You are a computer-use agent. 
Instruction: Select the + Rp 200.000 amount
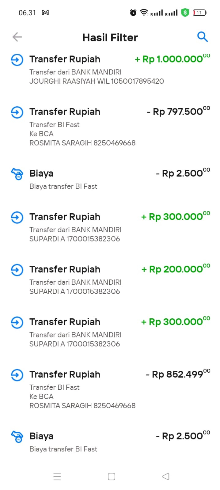[176, 269]
